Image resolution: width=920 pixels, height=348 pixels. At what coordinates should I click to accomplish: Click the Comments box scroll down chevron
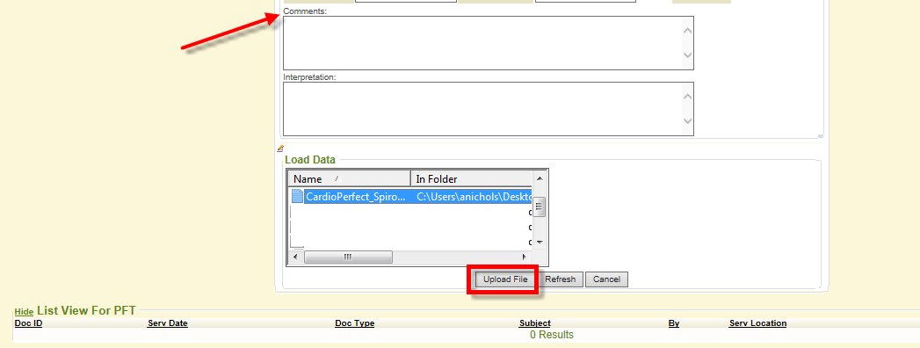click(x=688, y=54)
